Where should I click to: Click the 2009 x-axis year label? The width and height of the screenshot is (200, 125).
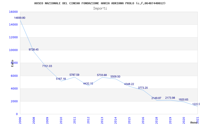47,120
